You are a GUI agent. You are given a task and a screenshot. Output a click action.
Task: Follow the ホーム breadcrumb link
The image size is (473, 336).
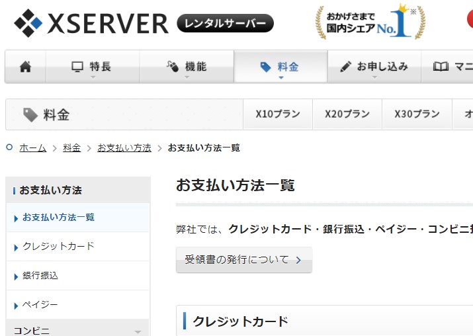pos(33,147)
